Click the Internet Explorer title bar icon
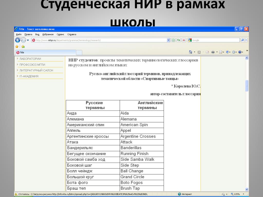Viewport: 263px width, 197px height. click(x=16, y=29)
